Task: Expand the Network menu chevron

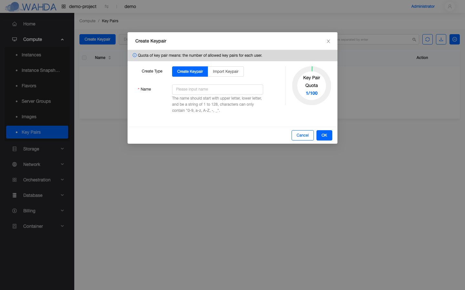Action: click(x=62, y=164)
